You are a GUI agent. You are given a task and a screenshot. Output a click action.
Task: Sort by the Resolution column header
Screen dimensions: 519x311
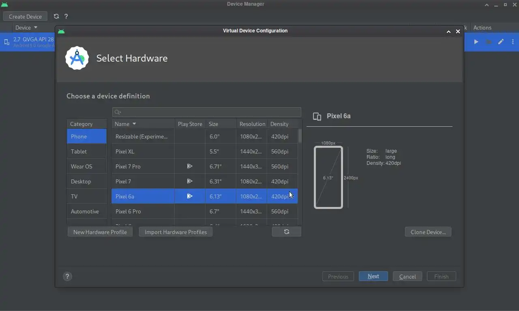[251, 124]
